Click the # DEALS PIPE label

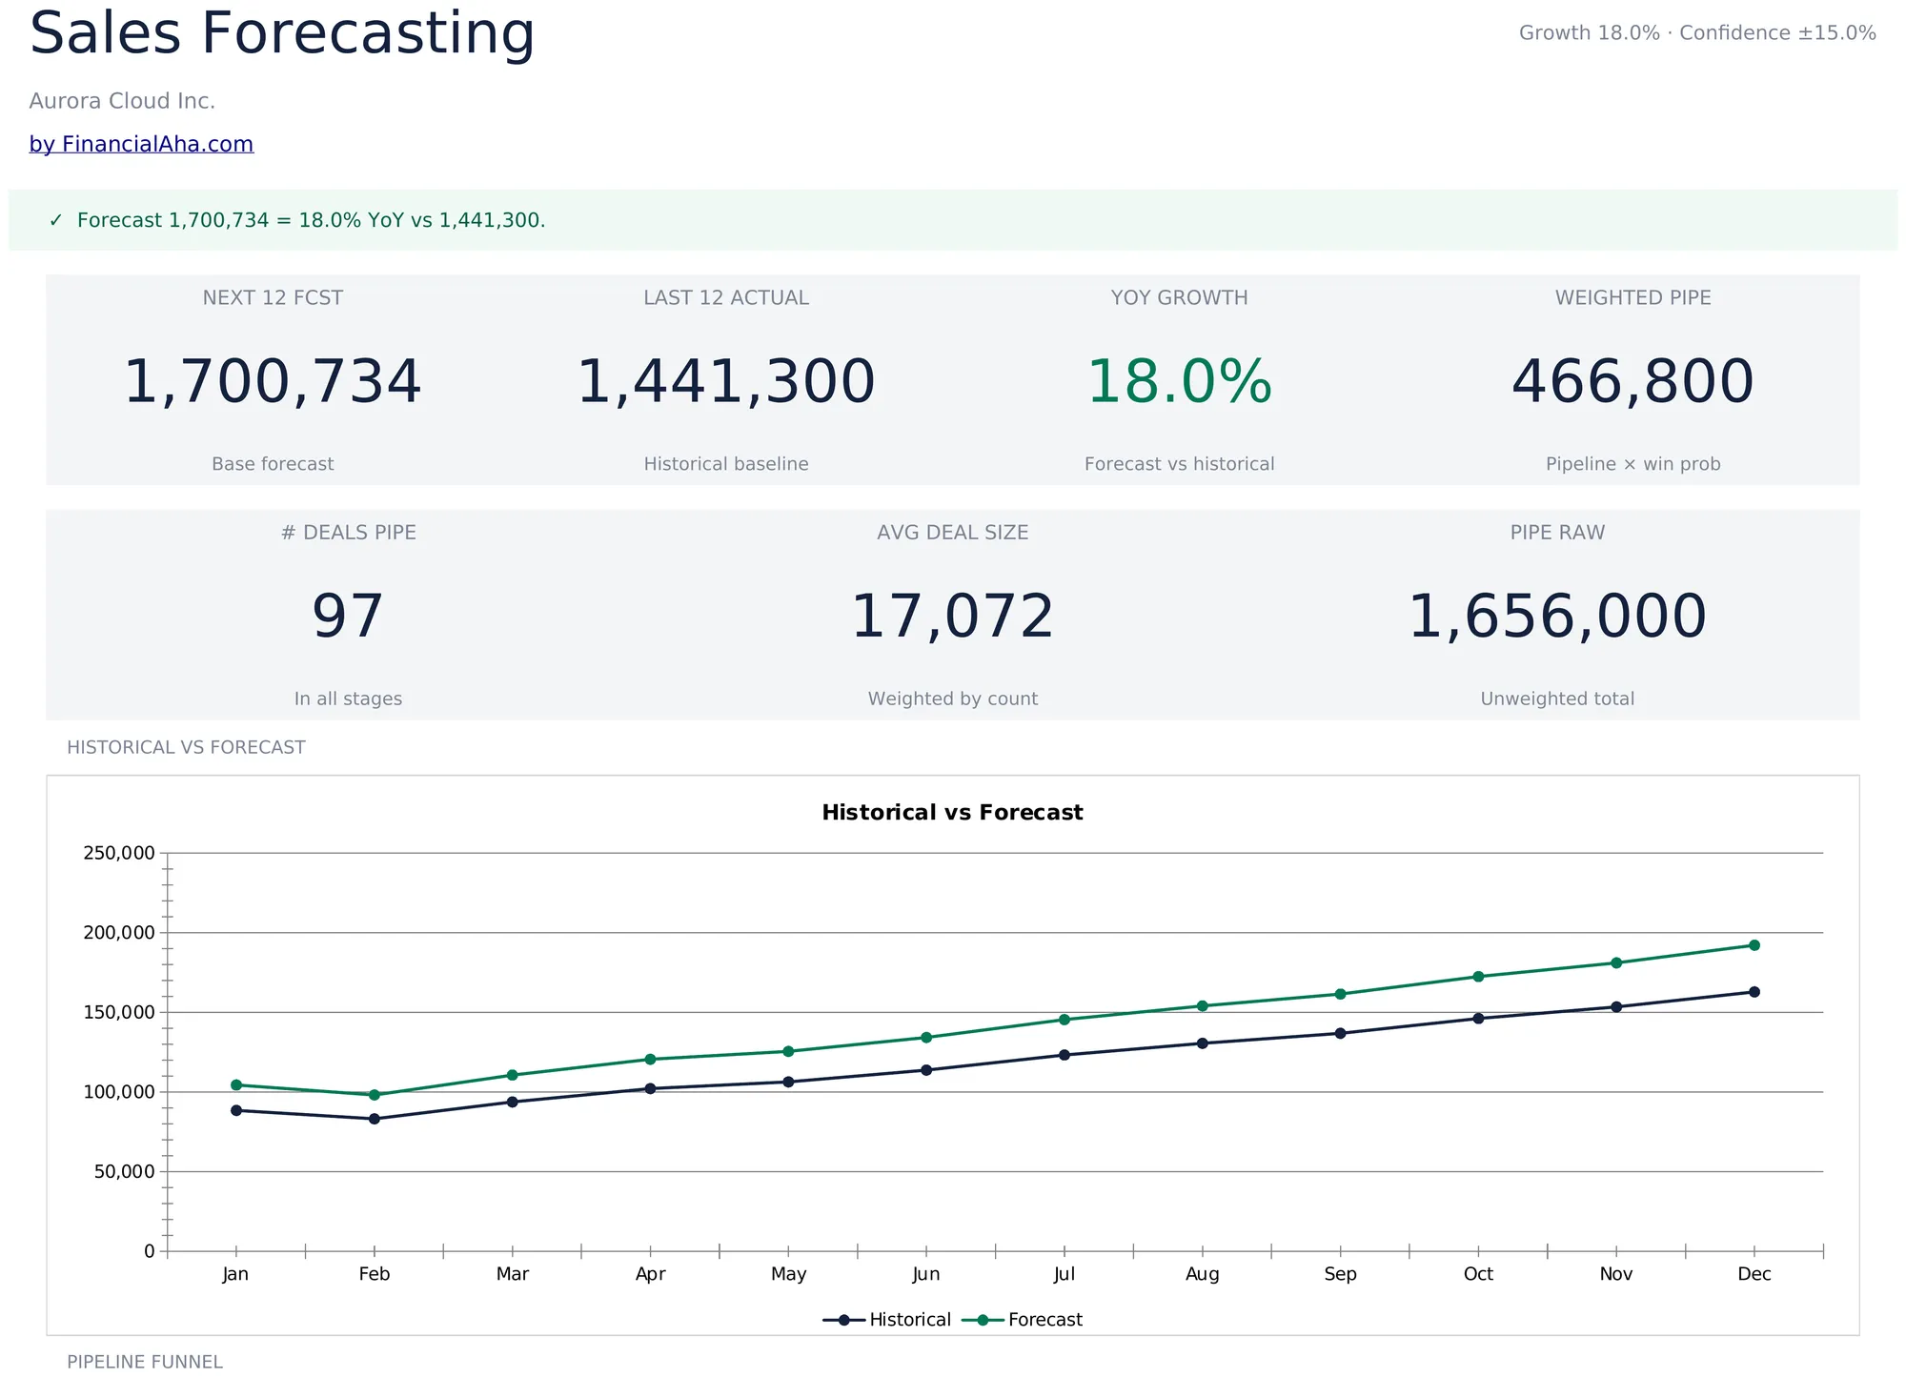tap(348, 533)
